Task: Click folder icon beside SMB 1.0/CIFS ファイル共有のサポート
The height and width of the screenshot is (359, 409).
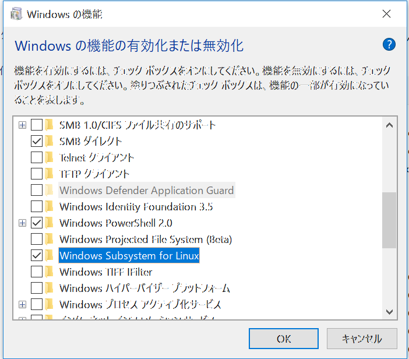Action: [49, 125]
